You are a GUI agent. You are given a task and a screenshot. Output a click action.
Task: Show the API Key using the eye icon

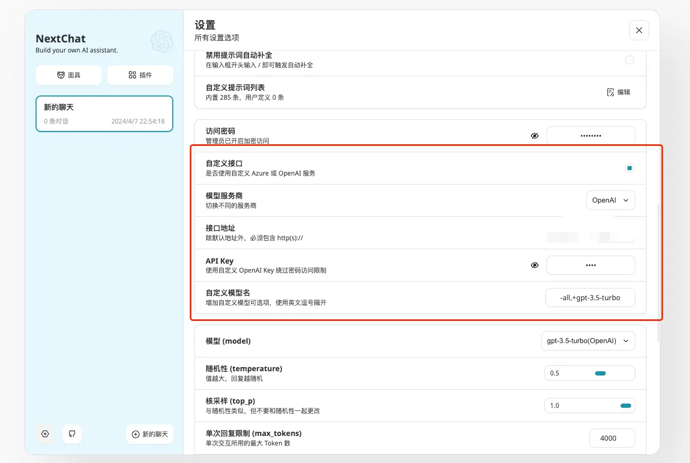535,265
